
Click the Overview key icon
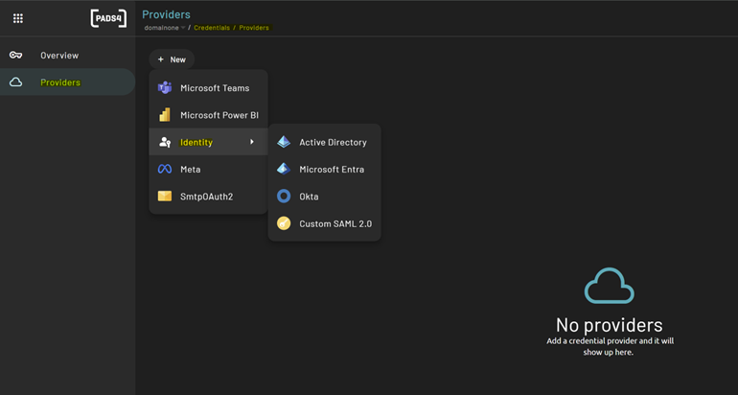point(15,55)
